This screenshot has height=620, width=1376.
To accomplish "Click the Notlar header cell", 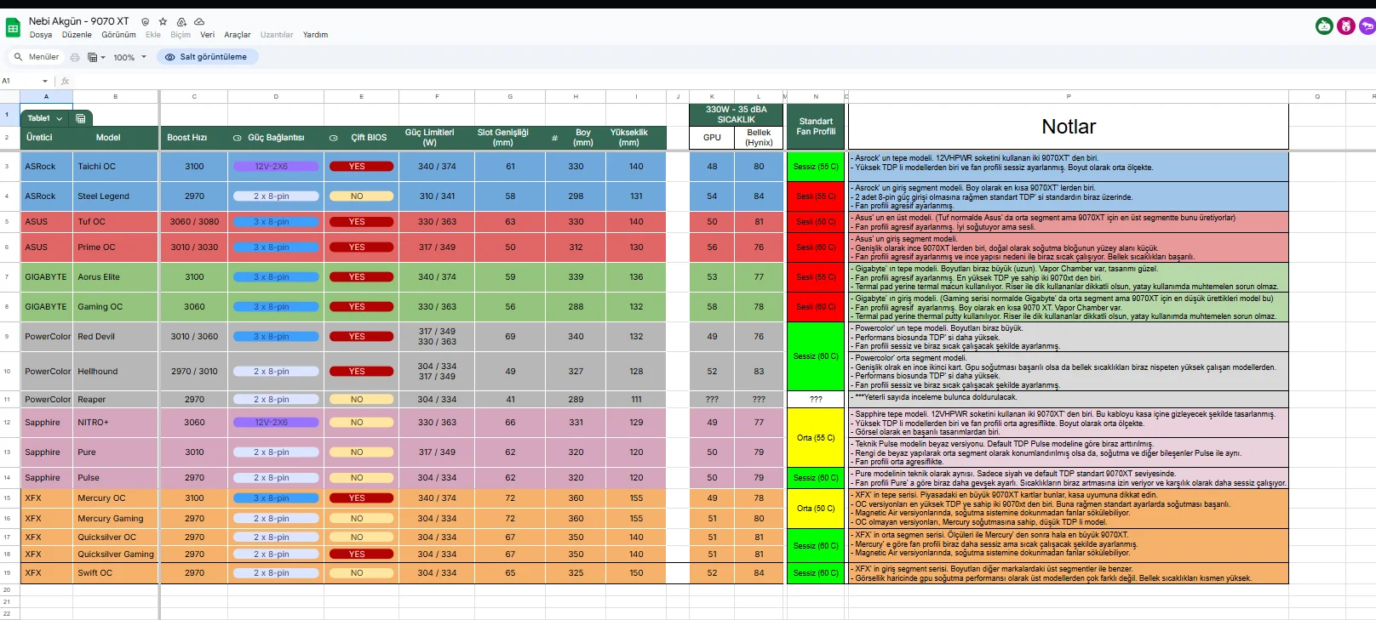I will (x=1069, y=127).
